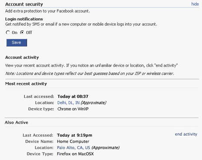Click the Off label text

click(x=29, y=33)
